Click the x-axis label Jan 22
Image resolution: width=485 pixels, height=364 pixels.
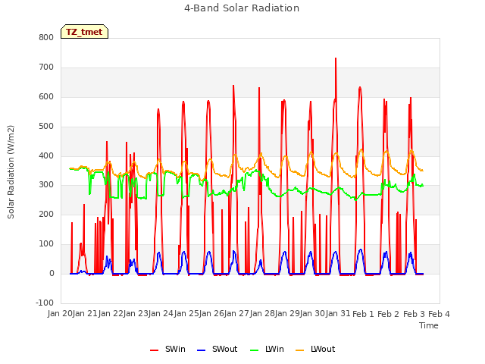[x=111, y=314]
